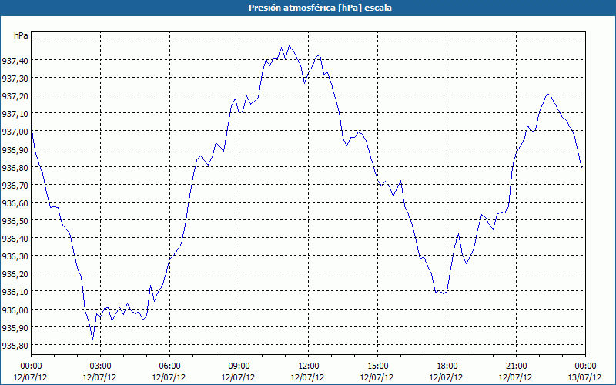Click the 937,10 y-axis label
The height and width of the screenshot is (385, 616).
pos(15,113)
